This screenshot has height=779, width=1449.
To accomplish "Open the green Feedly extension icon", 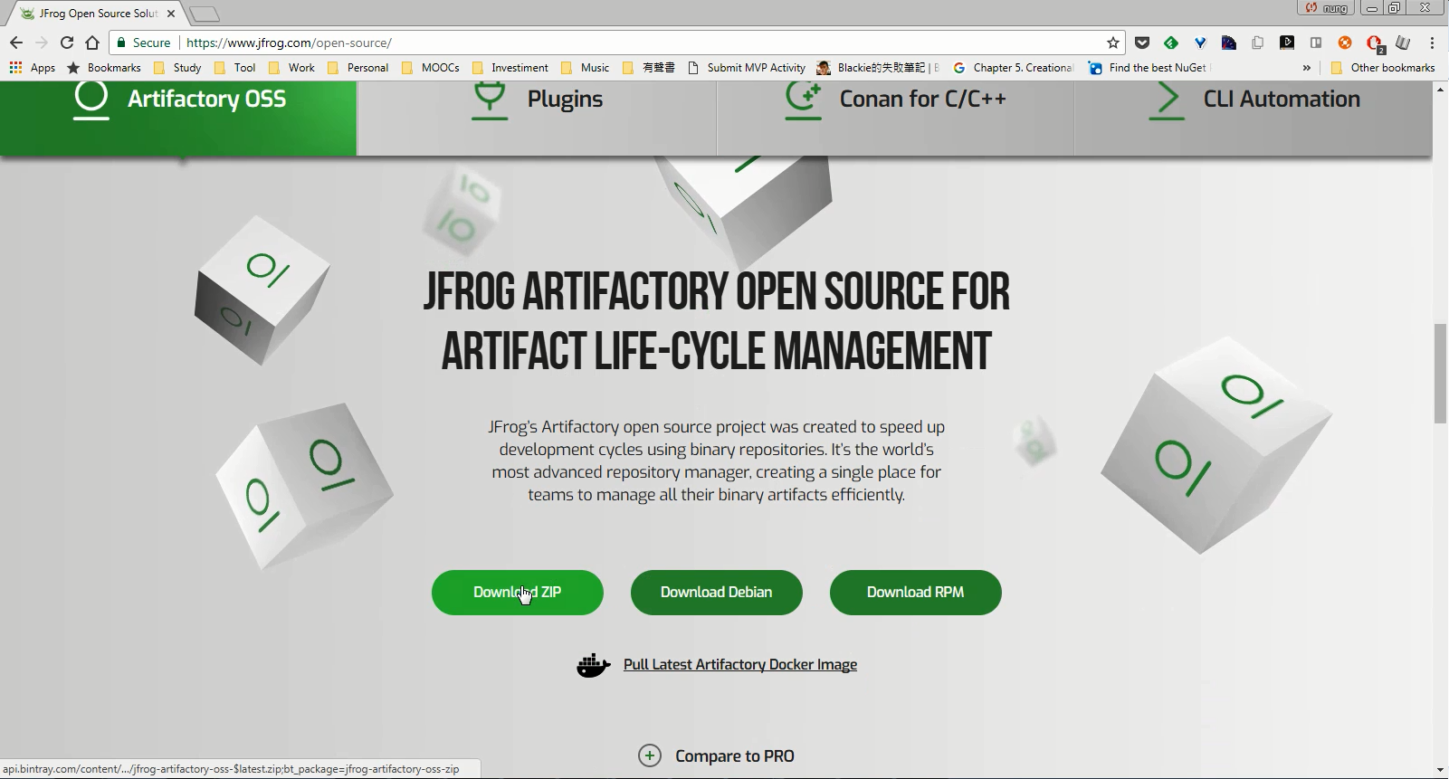I will point(1171,43).
